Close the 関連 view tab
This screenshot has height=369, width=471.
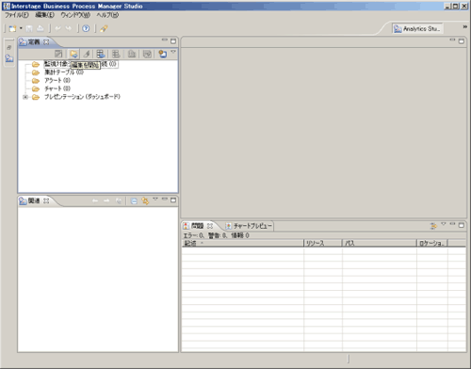pyautogui.click(x=46, y=201)
